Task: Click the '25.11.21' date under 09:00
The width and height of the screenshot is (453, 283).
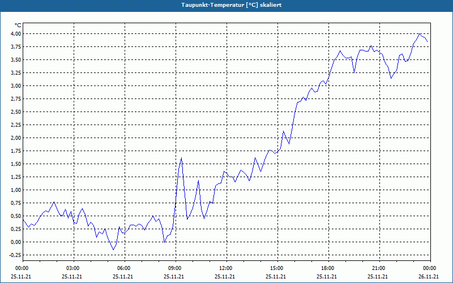Action: [174, 277]
